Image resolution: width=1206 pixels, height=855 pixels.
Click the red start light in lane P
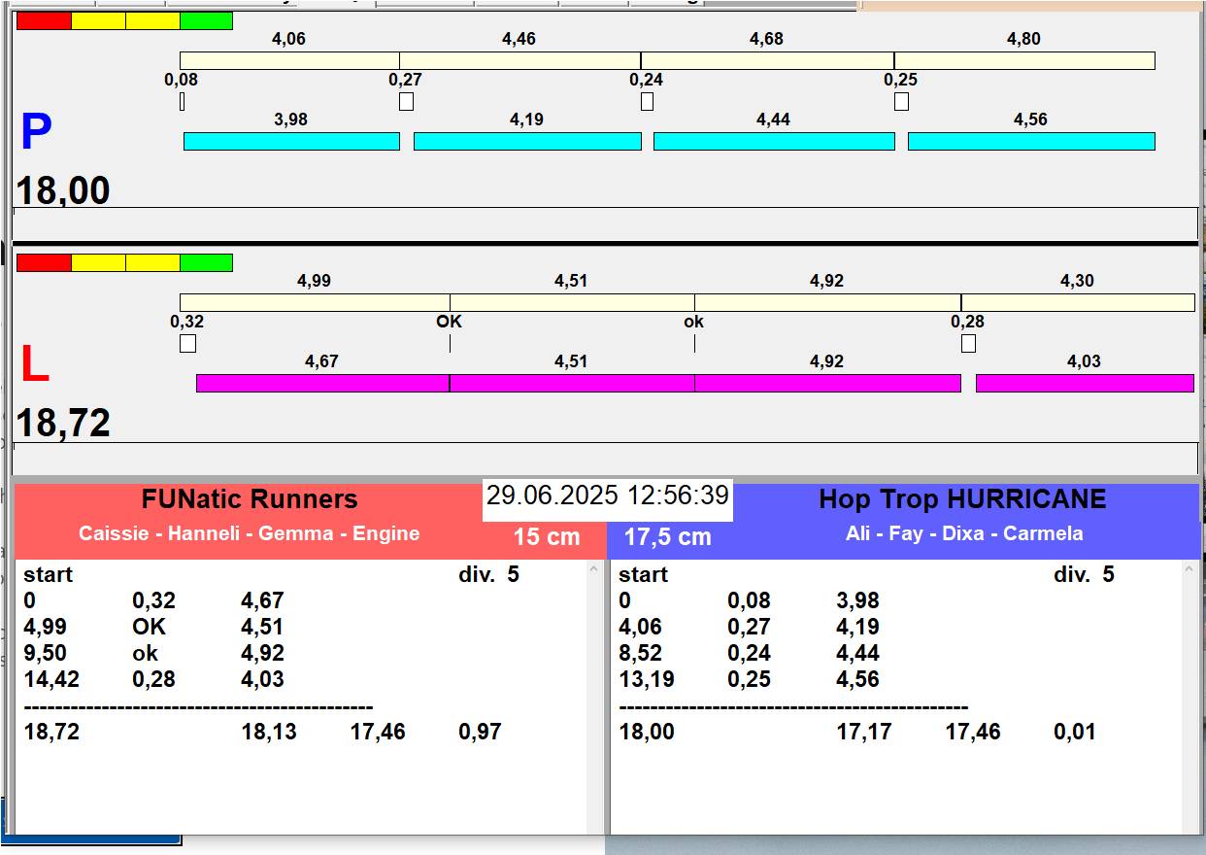(44, 21)
